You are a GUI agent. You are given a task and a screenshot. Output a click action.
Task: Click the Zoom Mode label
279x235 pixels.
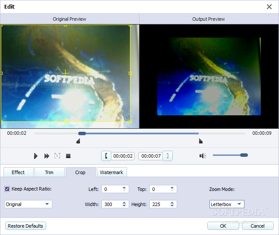(x=222, y=189)
